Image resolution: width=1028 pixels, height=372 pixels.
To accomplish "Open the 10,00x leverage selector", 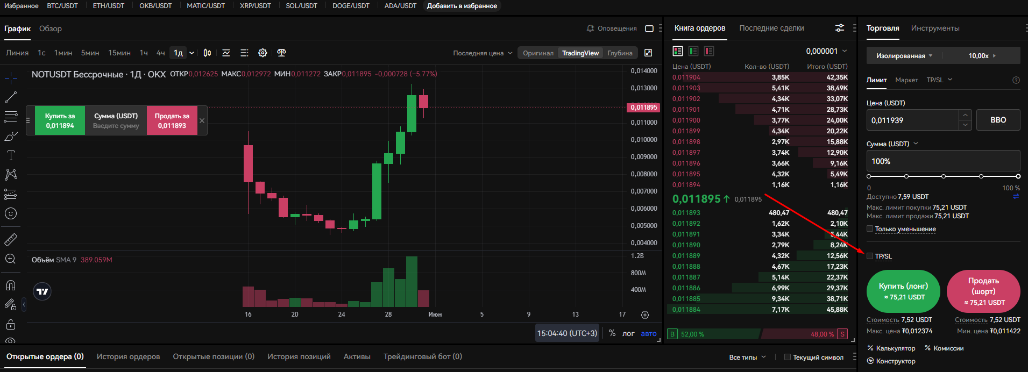I will pyautogui.click(x=982, y=55).
